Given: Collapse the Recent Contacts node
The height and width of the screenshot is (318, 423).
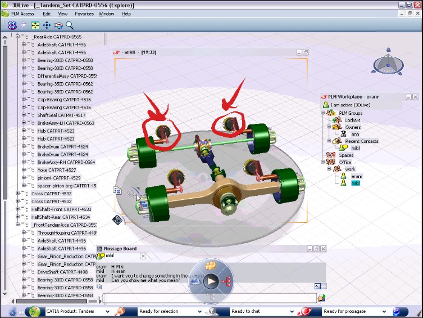Looking at the screenshot, I should 329,141.
